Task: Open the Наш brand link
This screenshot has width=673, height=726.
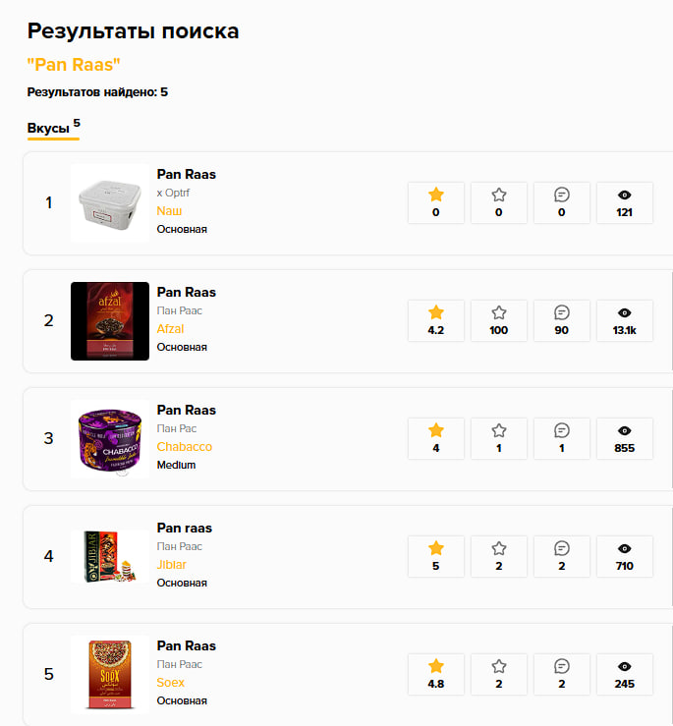Action: click(169, 211)
